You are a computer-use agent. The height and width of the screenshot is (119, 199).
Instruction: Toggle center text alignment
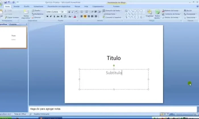tap(85, 16)
